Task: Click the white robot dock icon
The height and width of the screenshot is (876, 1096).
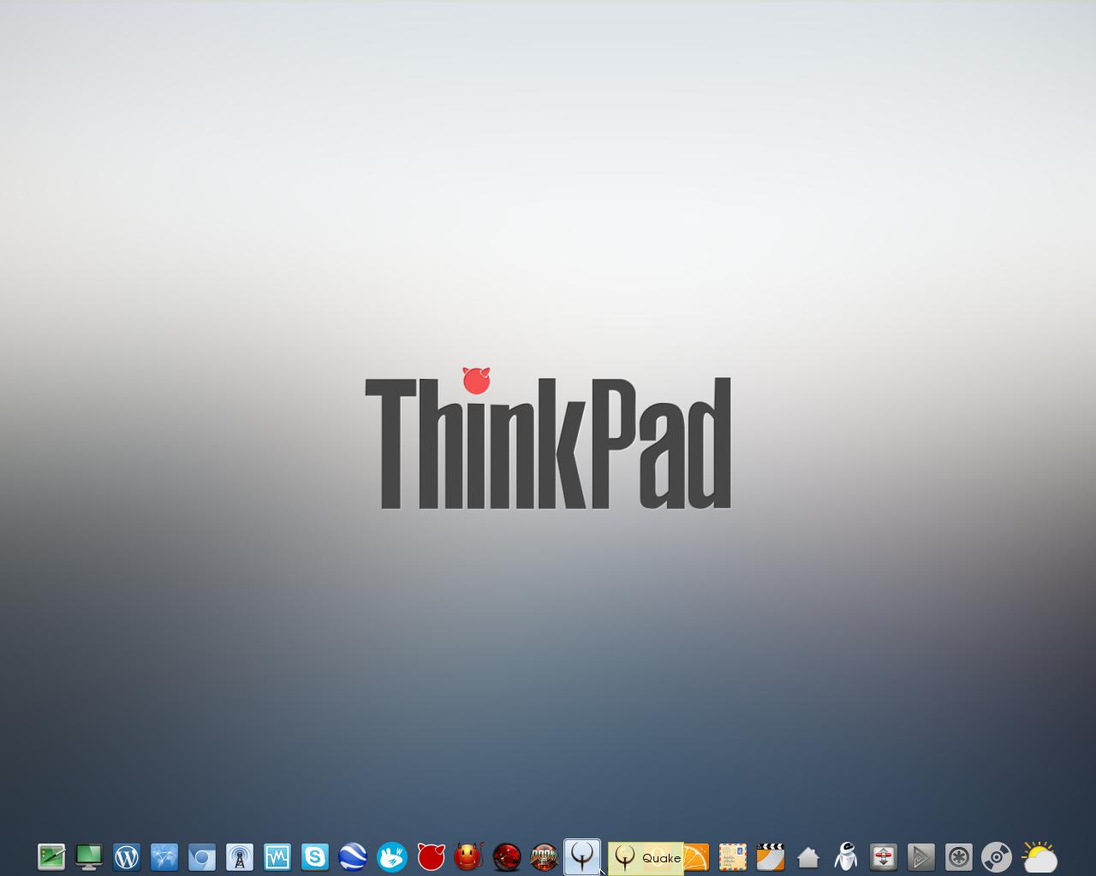Action: 846,856
